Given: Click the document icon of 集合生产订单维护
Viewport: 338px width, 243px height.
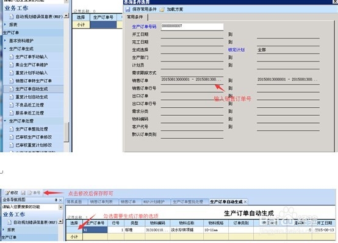Looking at the screenshot, I should pos(12,65).
